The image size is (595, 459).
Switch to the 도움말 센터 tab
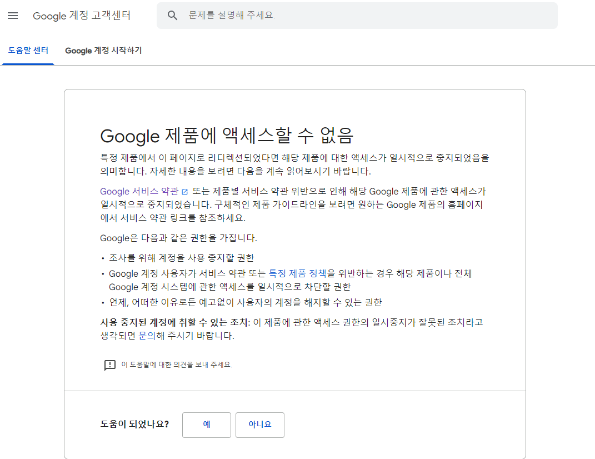[28, 51]
